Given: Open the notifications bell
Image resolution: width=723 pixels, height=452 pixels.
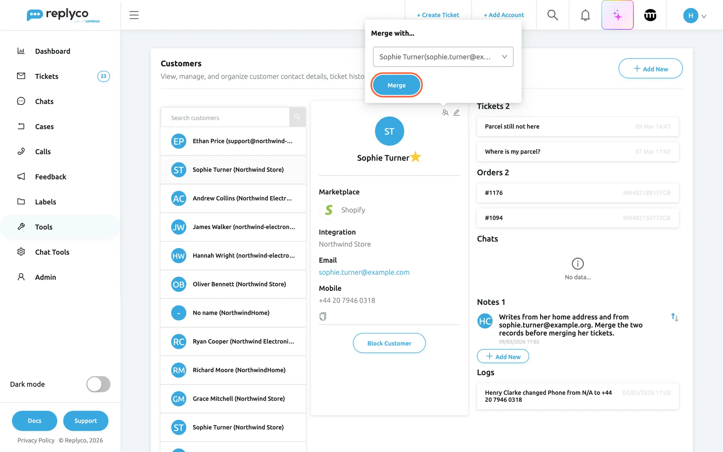Looking at the screenshot, I should pyautogui.click(x=585, y=15).
